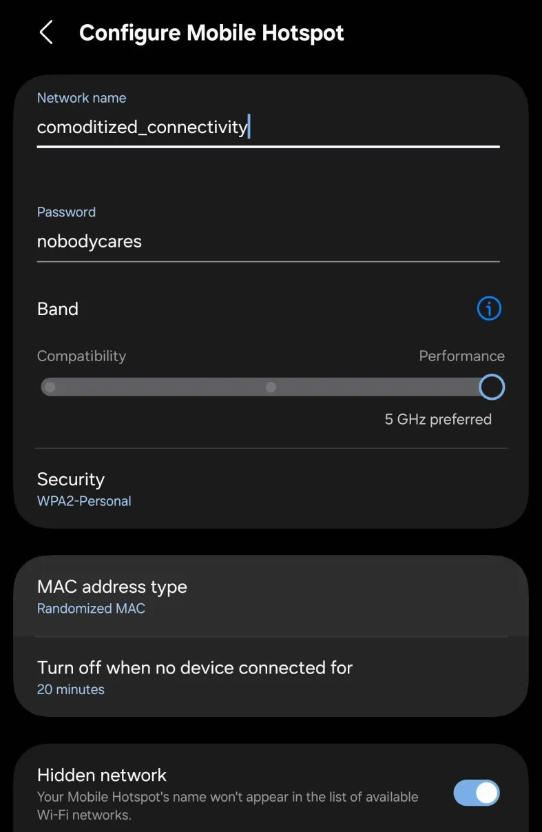Tap the Performance label

coord(462,356)
